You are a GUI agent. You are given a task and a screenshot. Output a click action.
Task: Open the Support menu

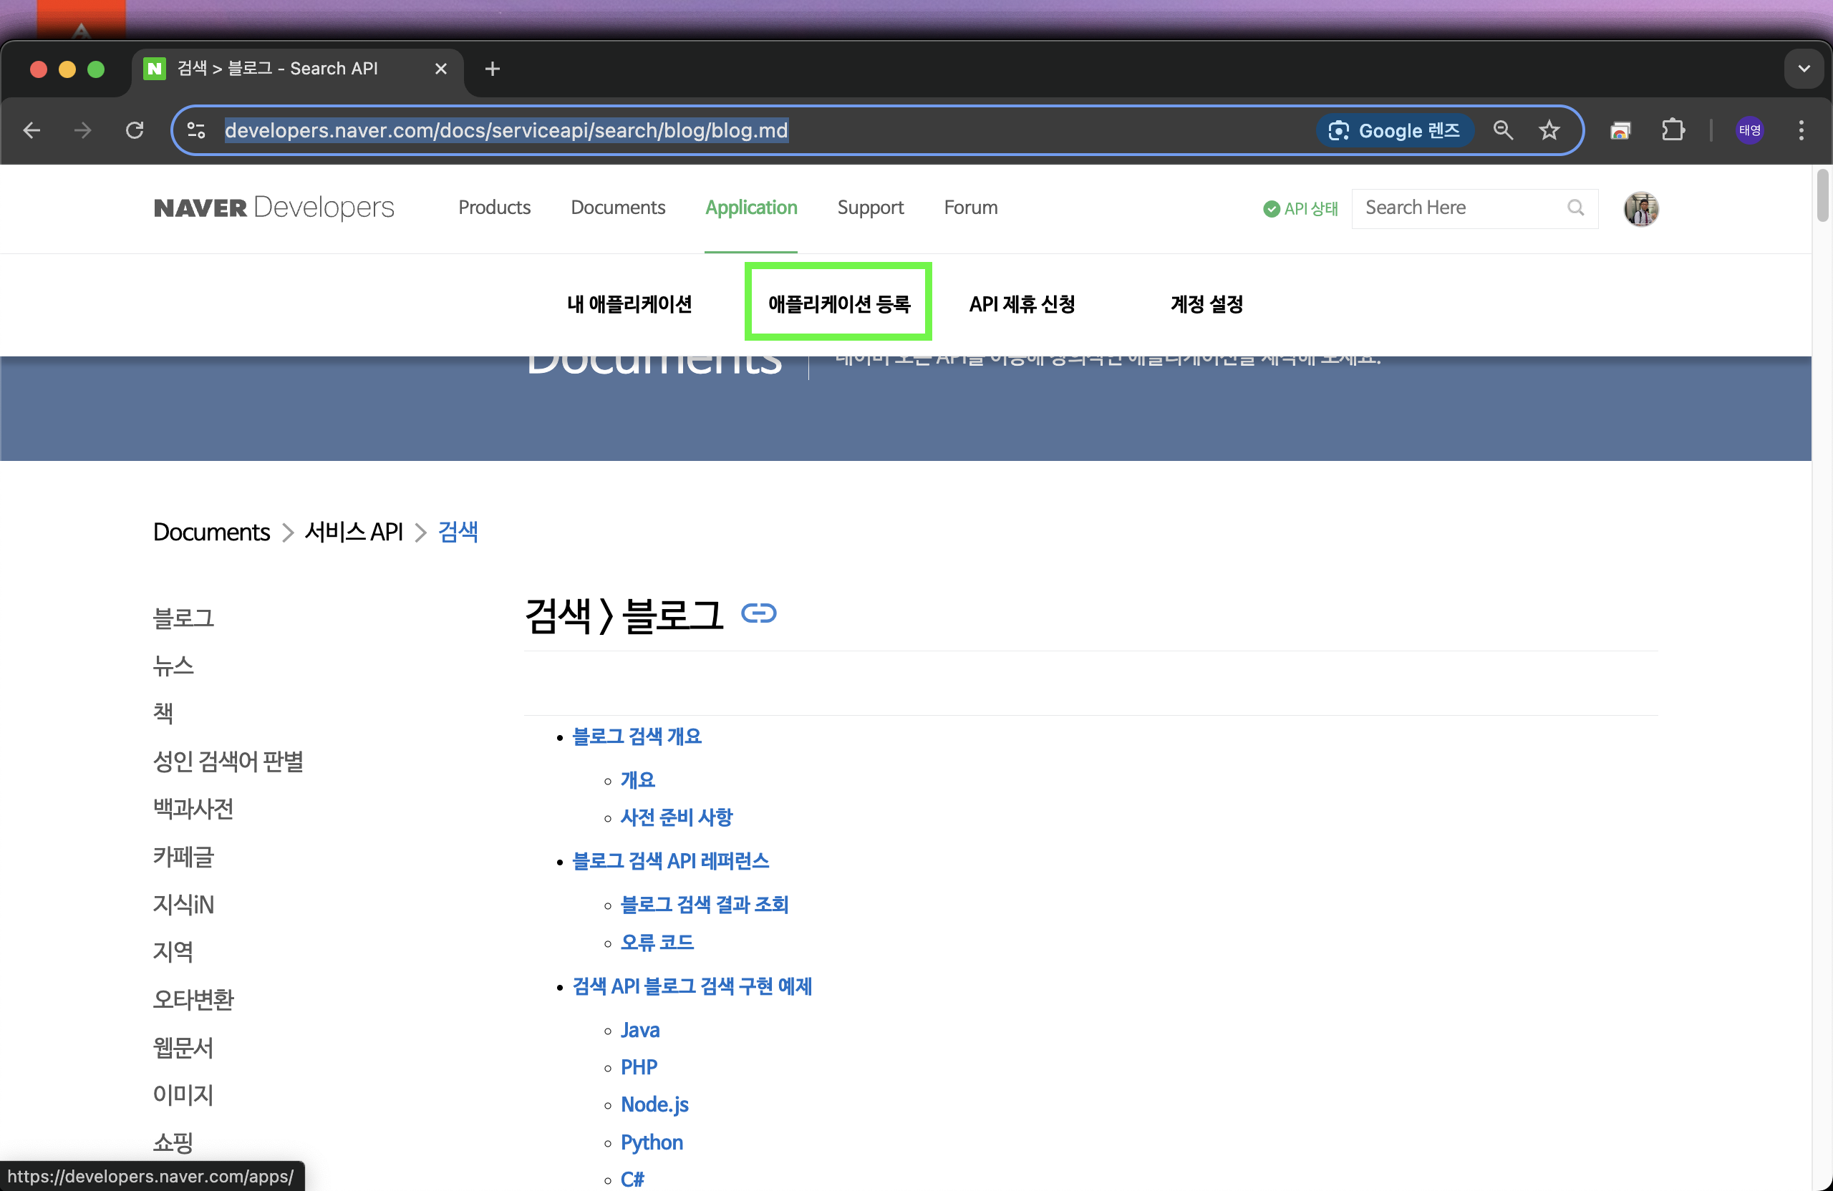point(870,208)
